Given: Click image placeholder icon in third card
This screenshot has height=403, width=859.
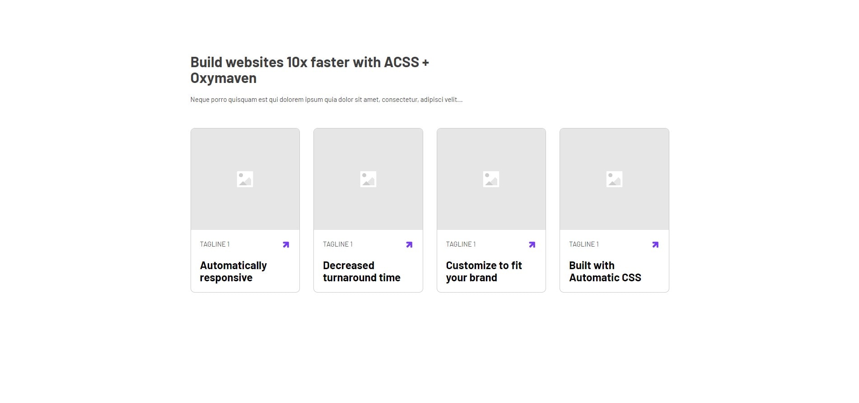Looking at the screenshot, I should [x=491, y=179].
